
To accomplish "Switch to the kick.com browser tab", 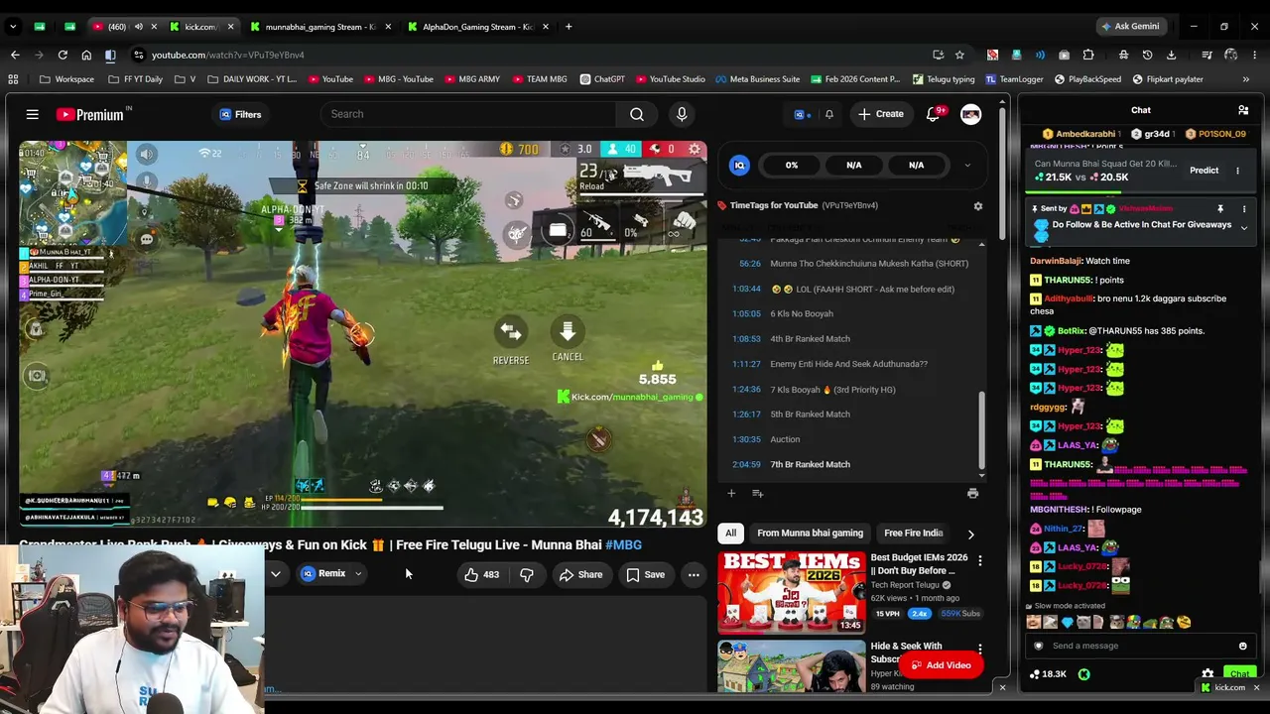I will coord(200,27).
